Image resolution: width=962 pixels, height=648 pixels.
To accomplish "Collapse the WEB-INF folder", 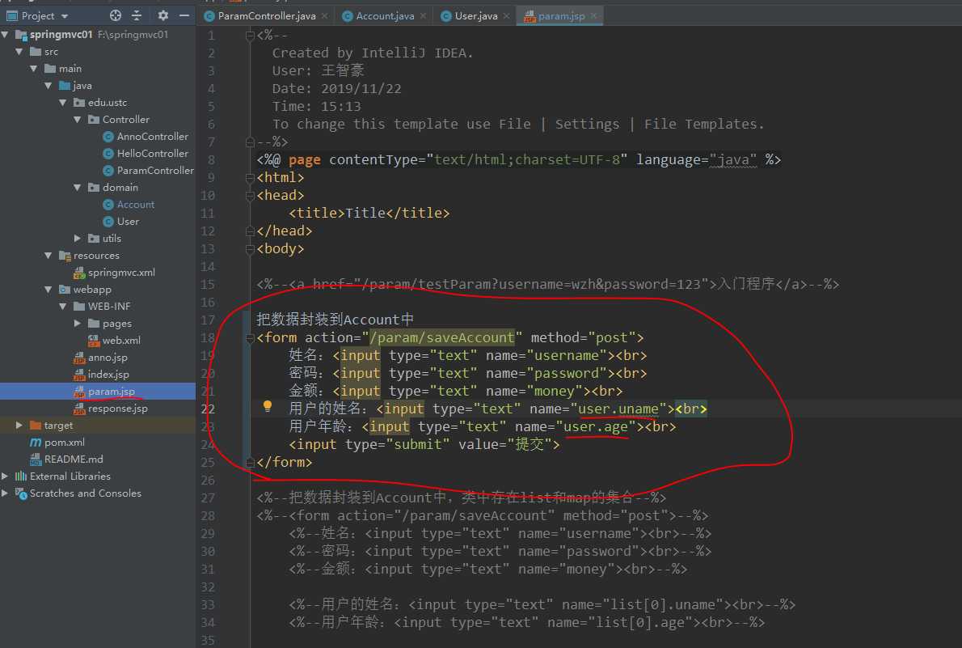I will click(x=63, y=306).
